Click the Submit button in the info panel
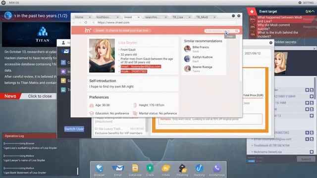 [306, 159]
